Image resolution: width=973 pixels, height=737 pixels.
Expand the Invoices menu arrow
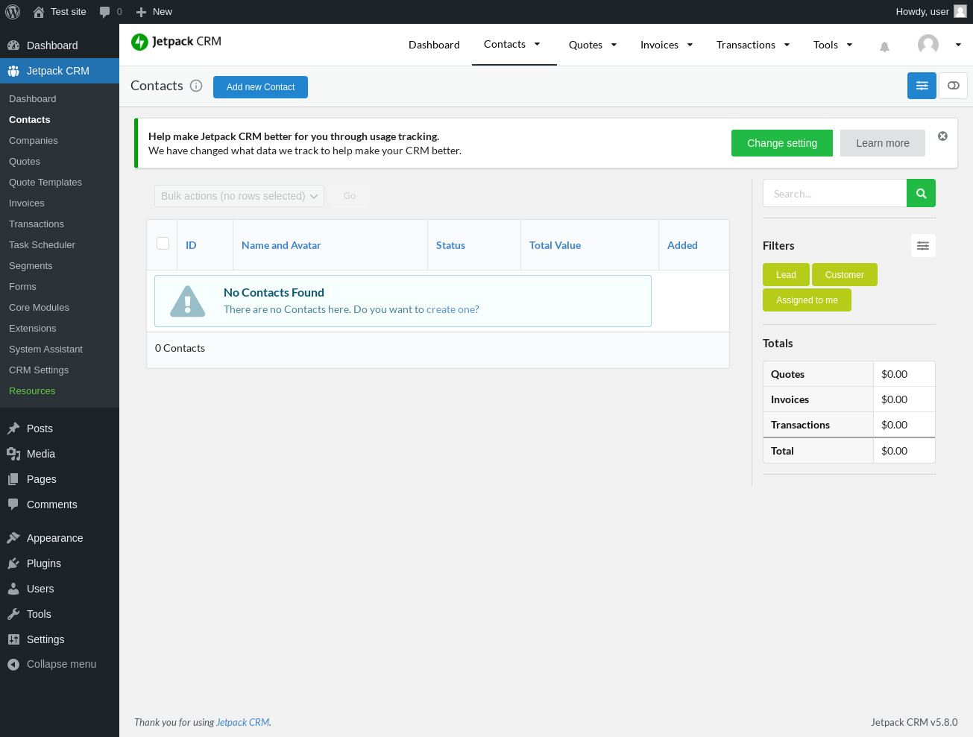click(x=690, y=45)
